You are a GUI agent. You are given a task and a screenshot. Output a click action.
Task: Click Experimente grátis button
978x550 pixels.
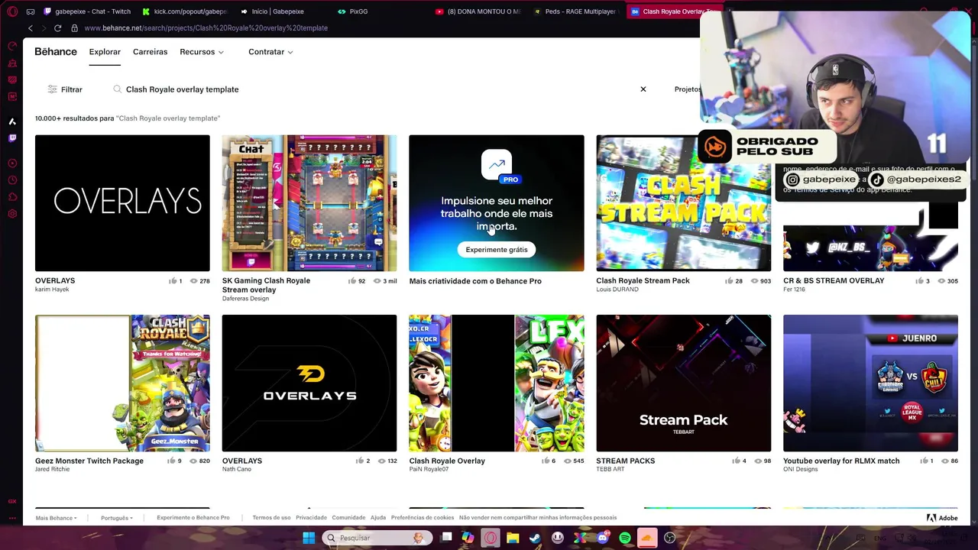[497, 250]
